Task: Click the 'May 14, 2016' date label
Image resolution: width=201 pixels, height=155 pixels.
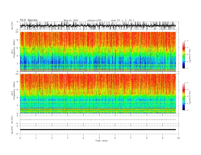Action: pos(71,20)
